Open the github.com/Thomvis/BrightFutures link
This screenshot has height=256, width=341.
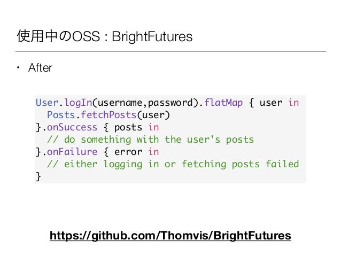click(170, 236)
